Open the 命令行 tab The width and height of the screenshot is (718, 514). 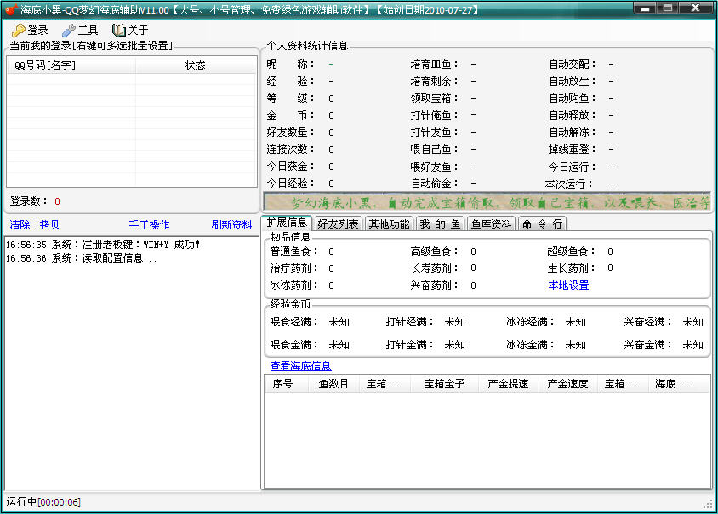[x=541, y=224]
